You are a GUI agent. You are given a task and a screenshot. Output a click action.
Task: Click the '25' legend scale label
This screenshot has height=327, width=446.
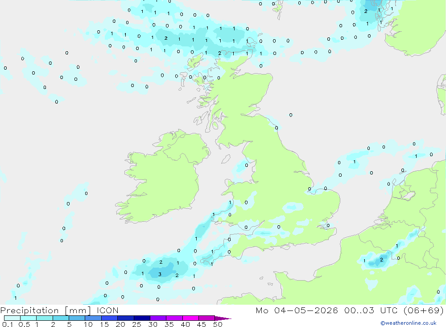point(136,324)
